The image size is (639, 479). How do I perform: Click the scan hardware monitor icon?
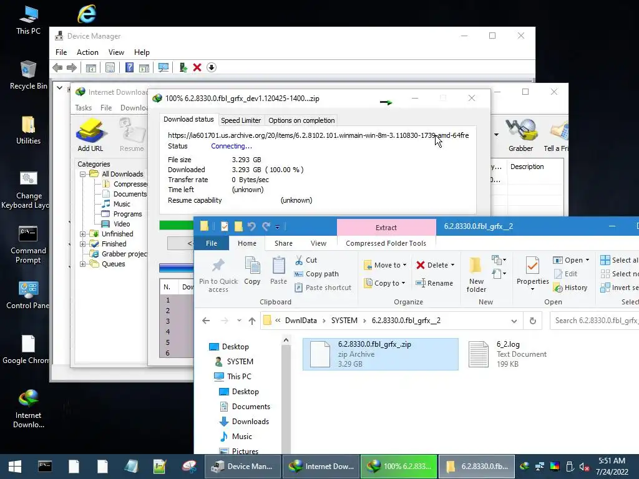point(163,67)
